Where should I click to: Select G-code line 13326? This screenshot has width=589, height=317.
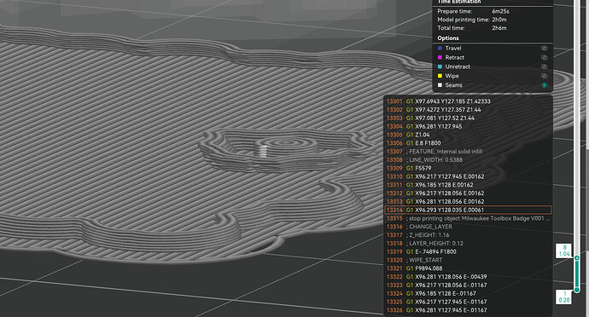468,310
